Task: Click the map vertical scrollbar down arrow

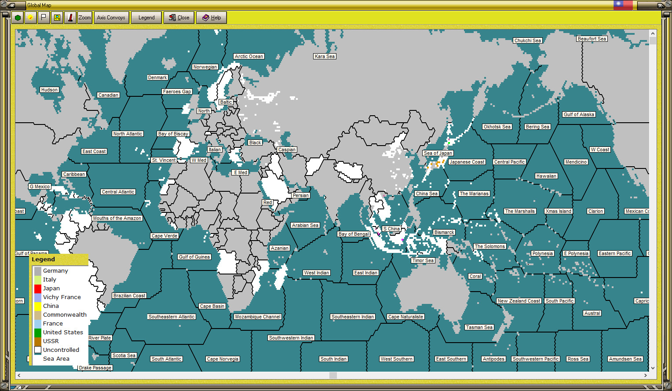Action: [x=653, y=368]
